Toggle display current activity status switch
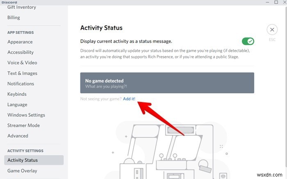287x179 pixels. tap(248, 41)
